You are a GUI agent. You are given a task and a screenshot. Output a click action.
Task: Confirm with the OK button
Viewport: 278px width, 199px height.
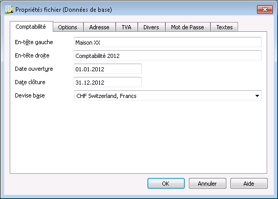(166, 184)
